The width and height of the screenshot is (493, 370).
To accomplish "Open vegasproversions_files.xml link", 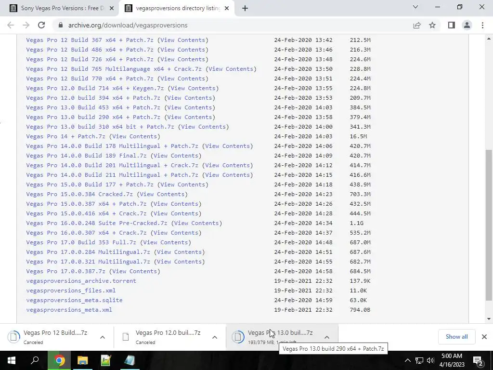I will pos(71,291).
